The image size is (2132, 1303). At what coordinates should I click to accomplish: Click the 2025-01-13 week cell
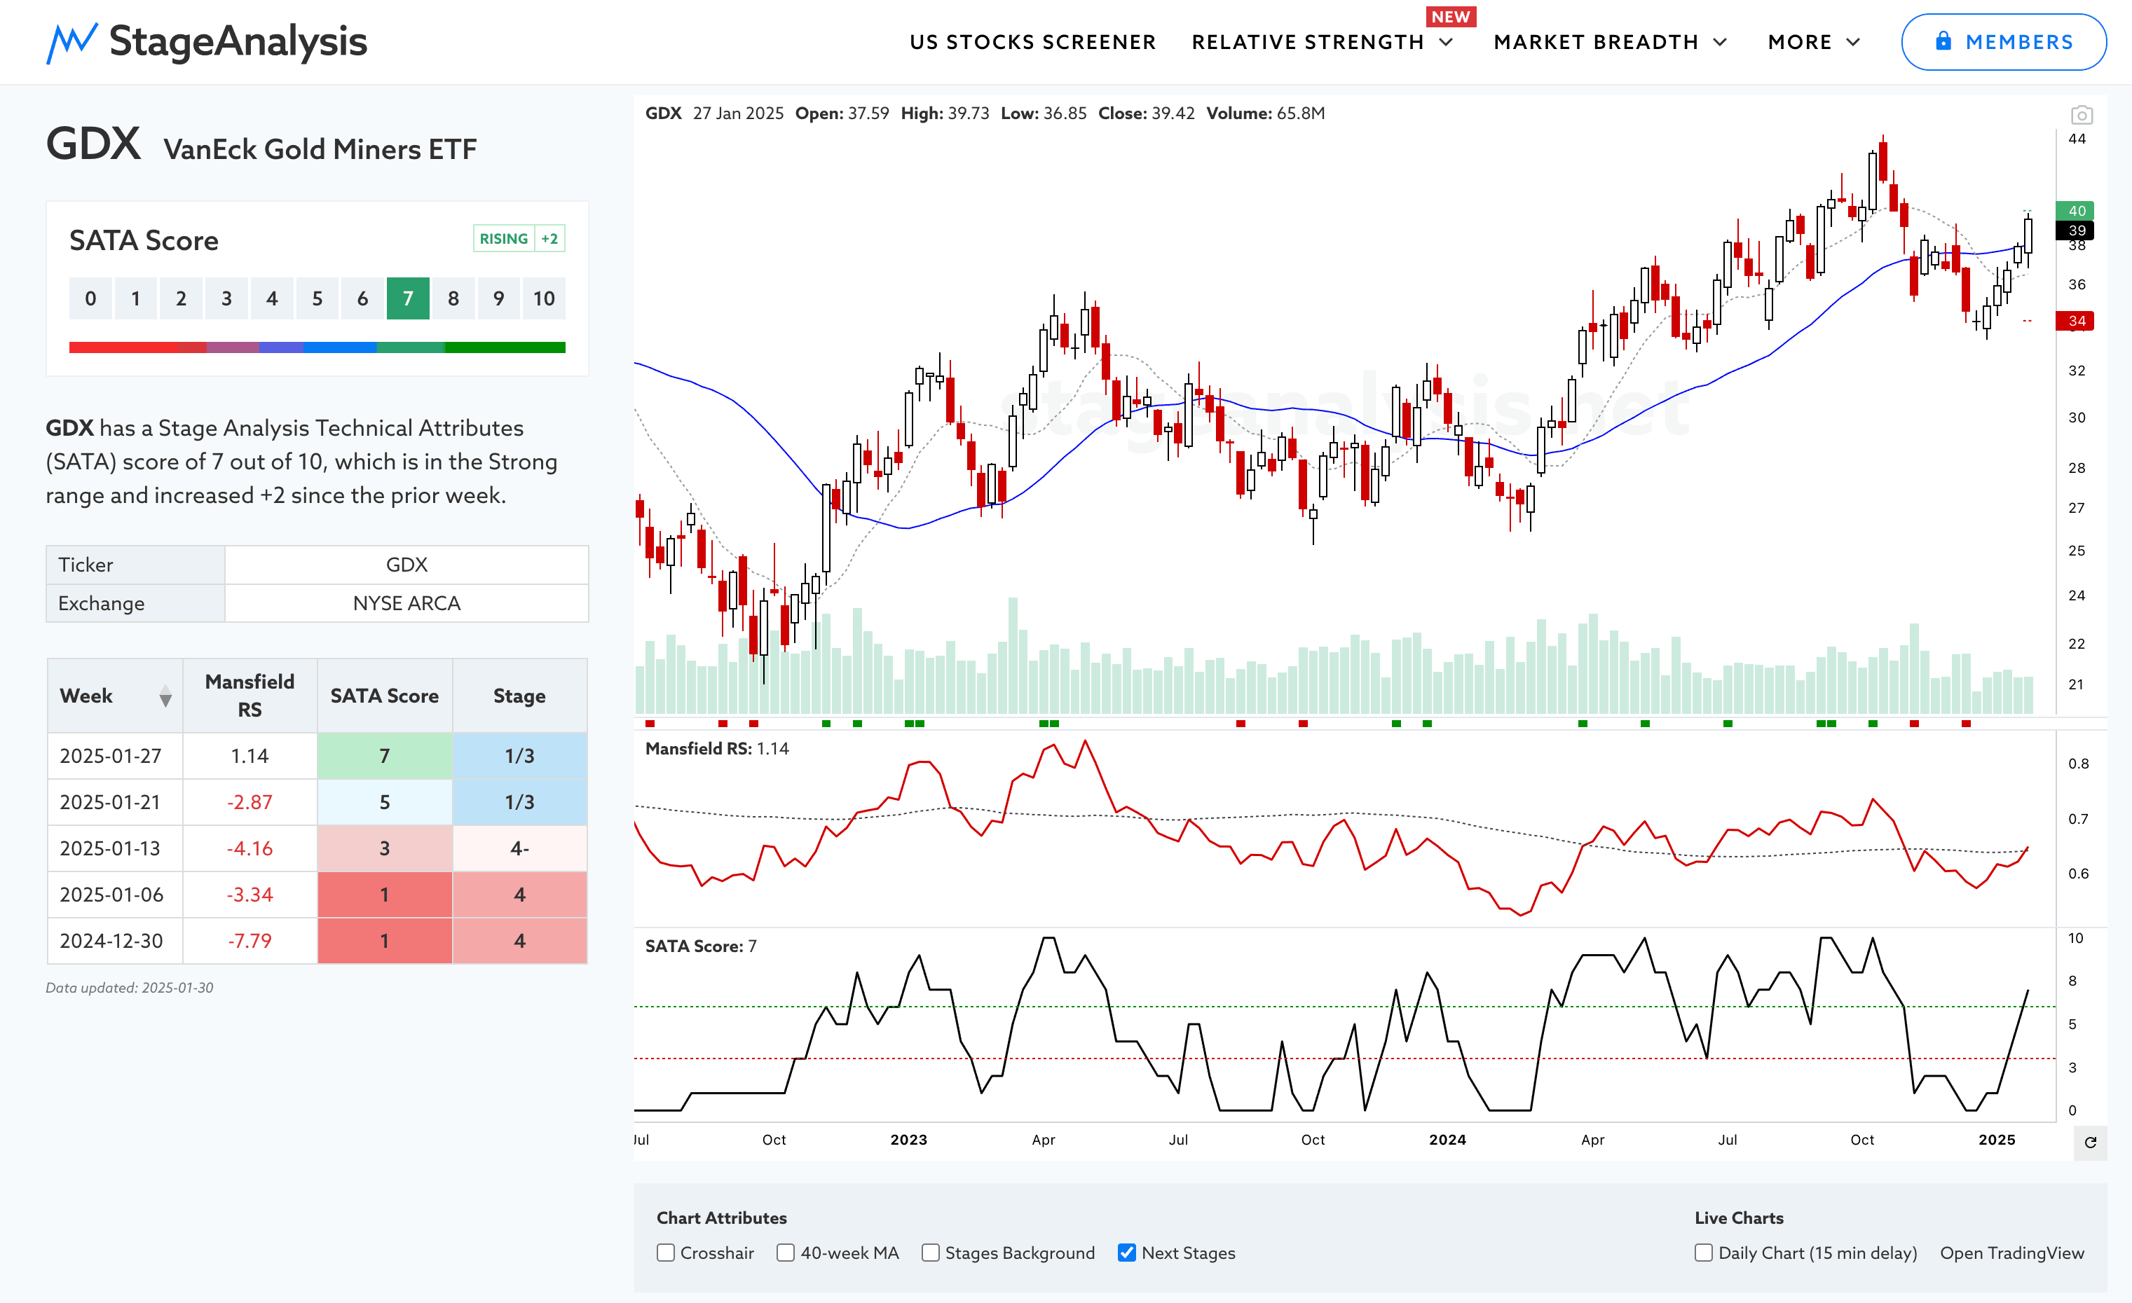click(x=115, y=848)
